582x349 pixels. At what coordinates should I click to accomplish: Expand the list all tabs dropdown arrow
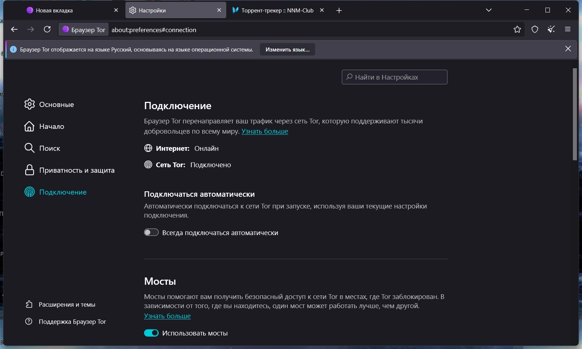[x=489, y=10]
